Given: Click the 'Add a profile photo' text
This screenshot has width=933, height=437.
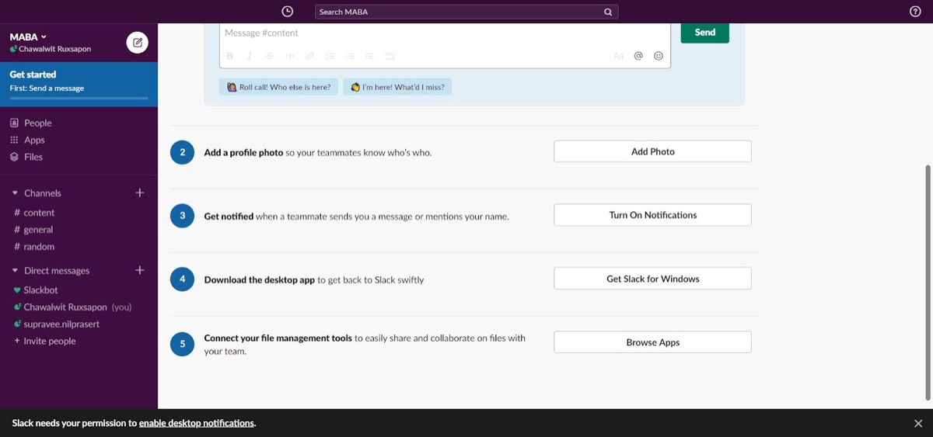Looking at the screenshot, I should pos(243,153).
